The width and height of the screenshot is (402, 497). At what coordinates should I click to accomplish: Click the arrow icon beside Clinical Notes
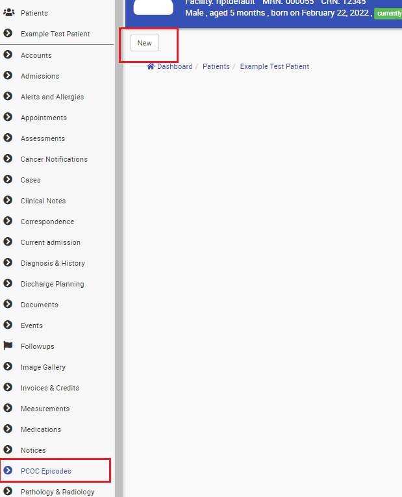coord(8,200)
